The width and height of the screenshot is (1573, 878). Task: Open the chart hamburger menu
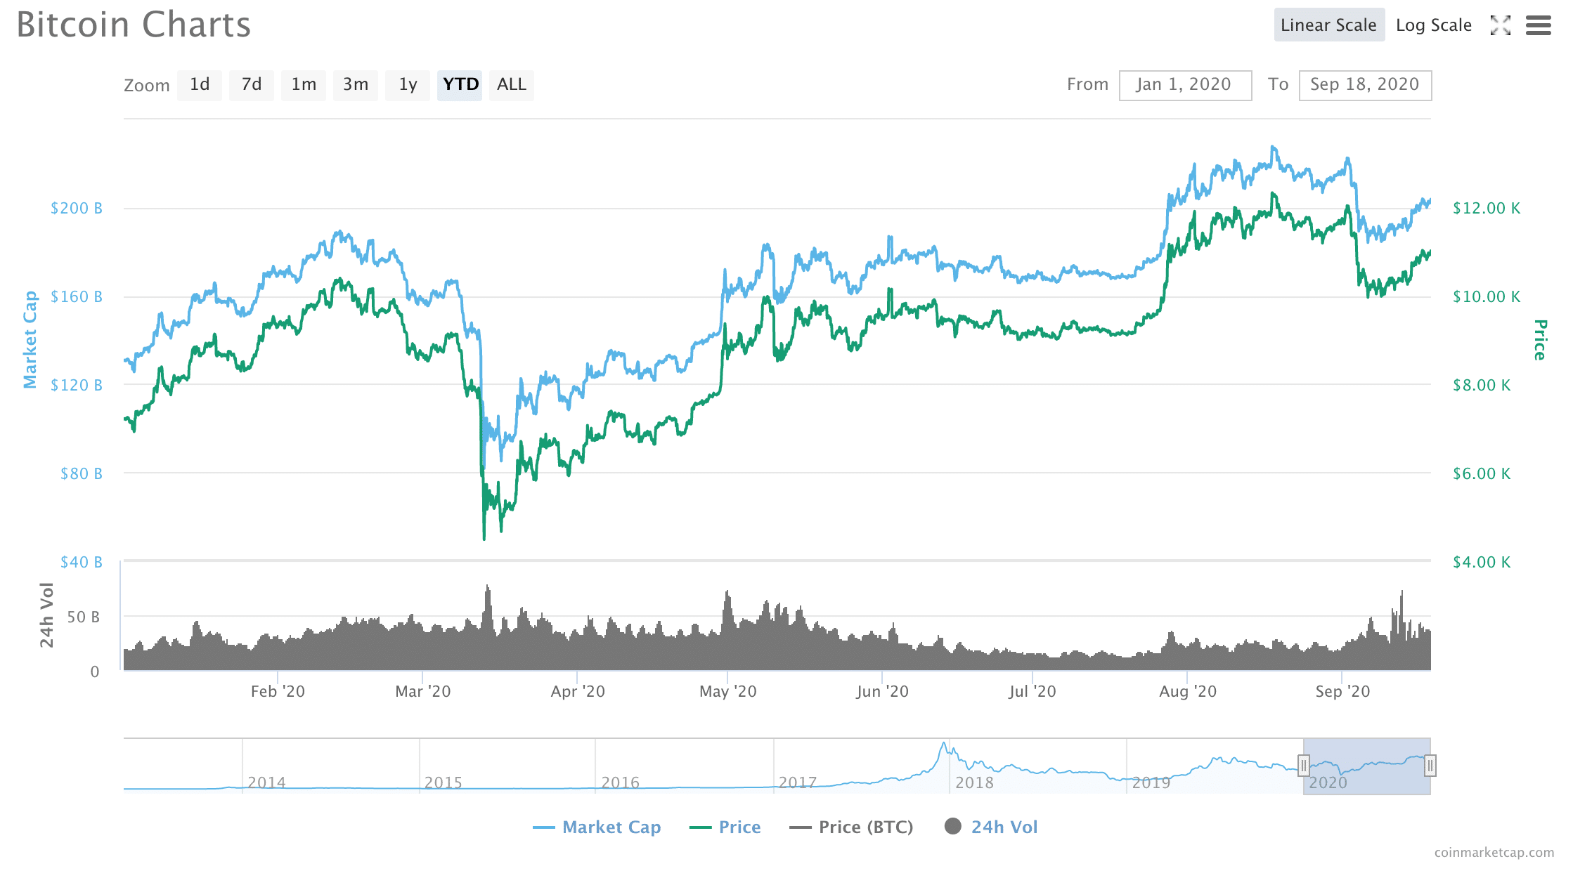1538,26
